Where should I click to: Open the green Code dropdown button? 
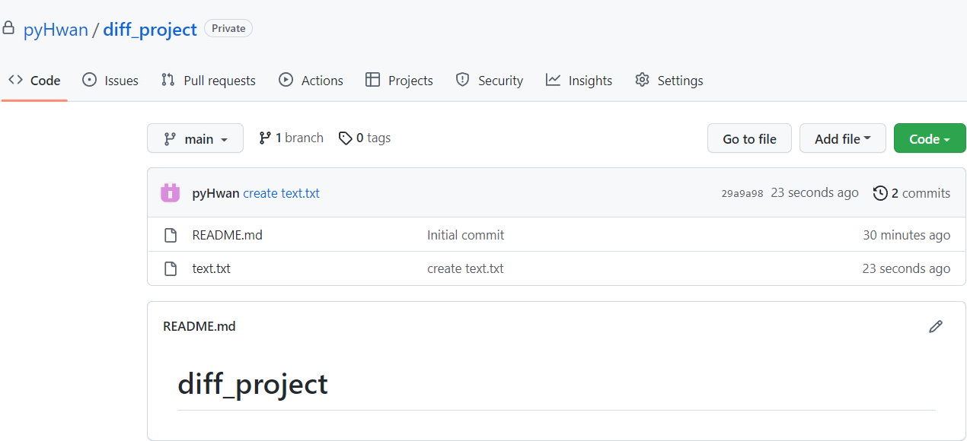coord(930,138)
